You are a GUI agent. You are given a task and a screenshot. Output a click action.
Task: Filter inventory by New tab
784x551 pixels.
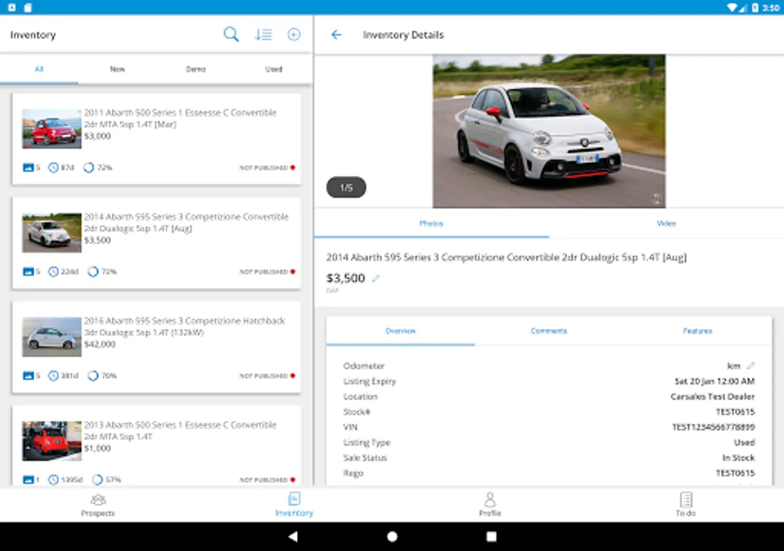click(118, 69)
